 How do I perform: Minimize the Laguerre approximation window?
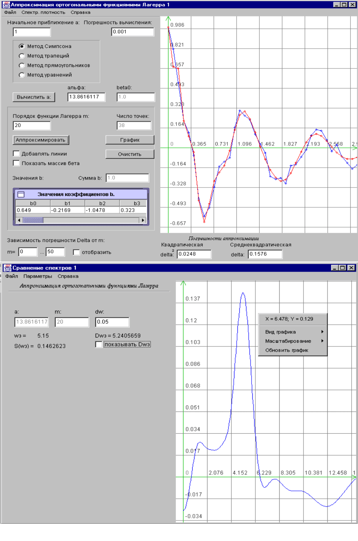pyautogui.click(x=336, y=4)
